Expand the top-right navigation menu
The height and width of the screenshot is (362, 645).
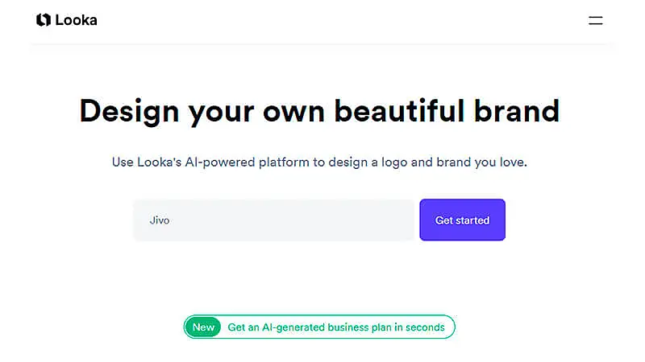pos(596,20)
